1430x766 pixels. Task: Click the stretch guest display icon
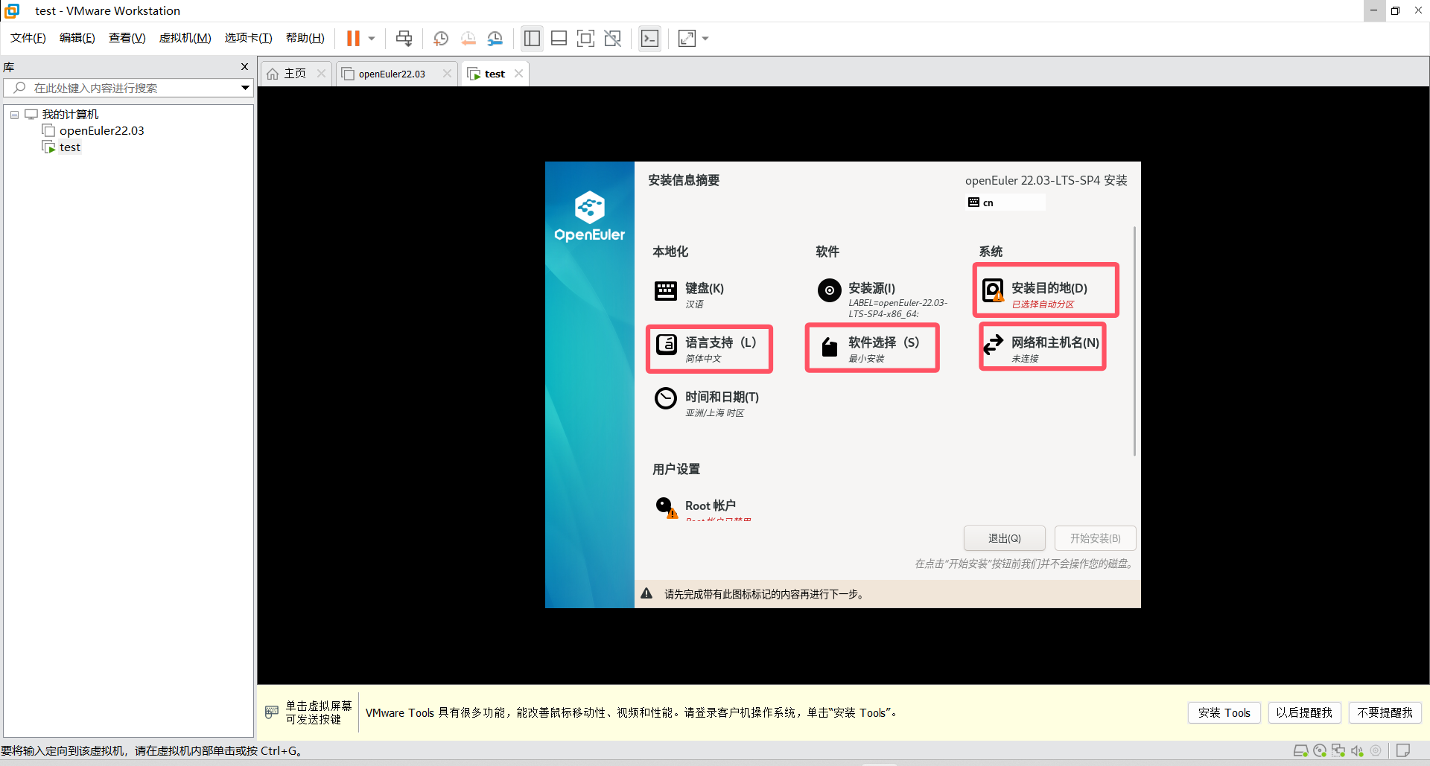pos(687,38)
